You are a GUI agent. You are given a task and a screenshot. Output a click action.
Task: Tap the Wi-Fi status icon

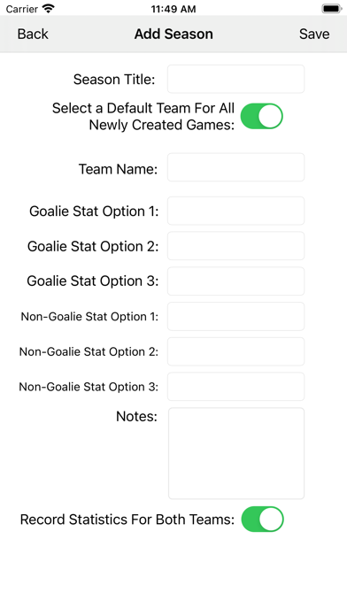pos(49,8)
